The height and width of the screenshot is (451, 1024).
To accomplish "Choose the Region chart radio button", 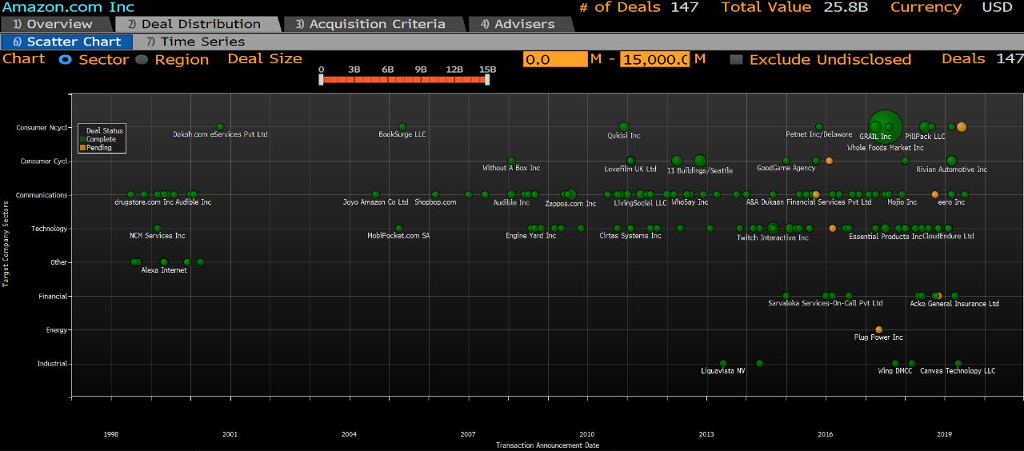I will point(142,59).
